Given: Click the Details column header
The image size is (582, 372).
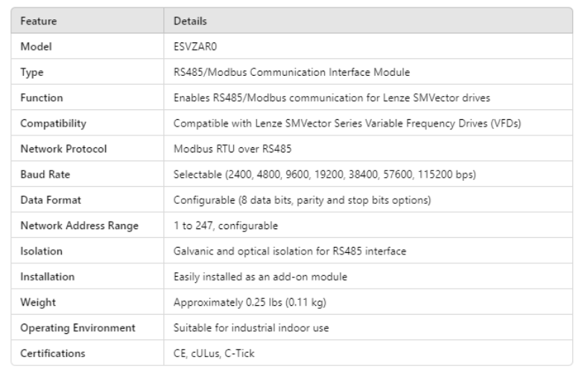Looking at the screenshot, I should [x=190, y=21].
